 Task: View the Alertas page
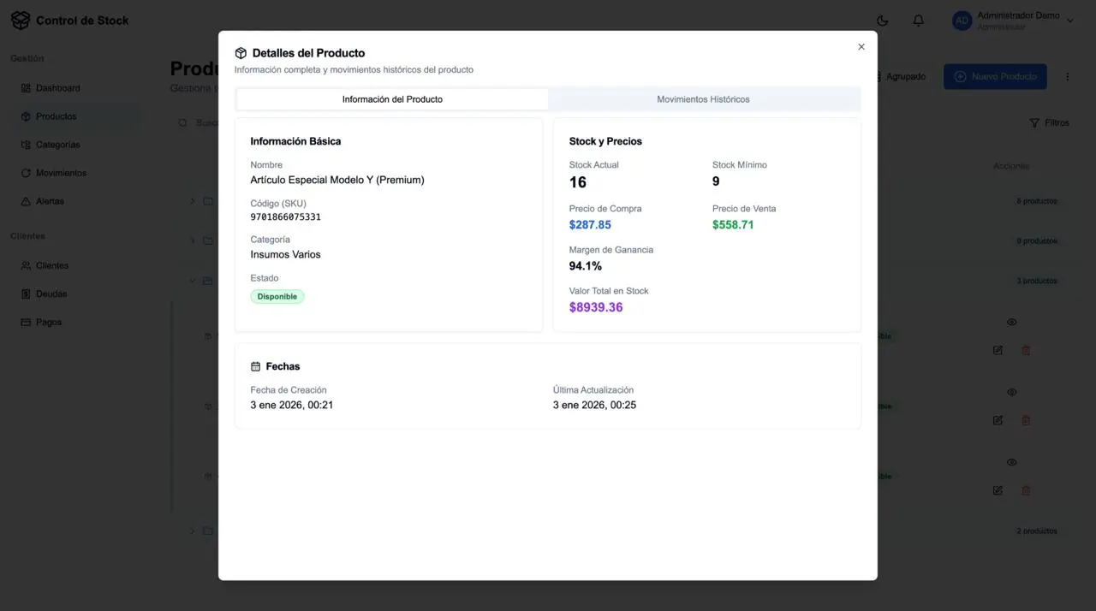pos(51,200)
